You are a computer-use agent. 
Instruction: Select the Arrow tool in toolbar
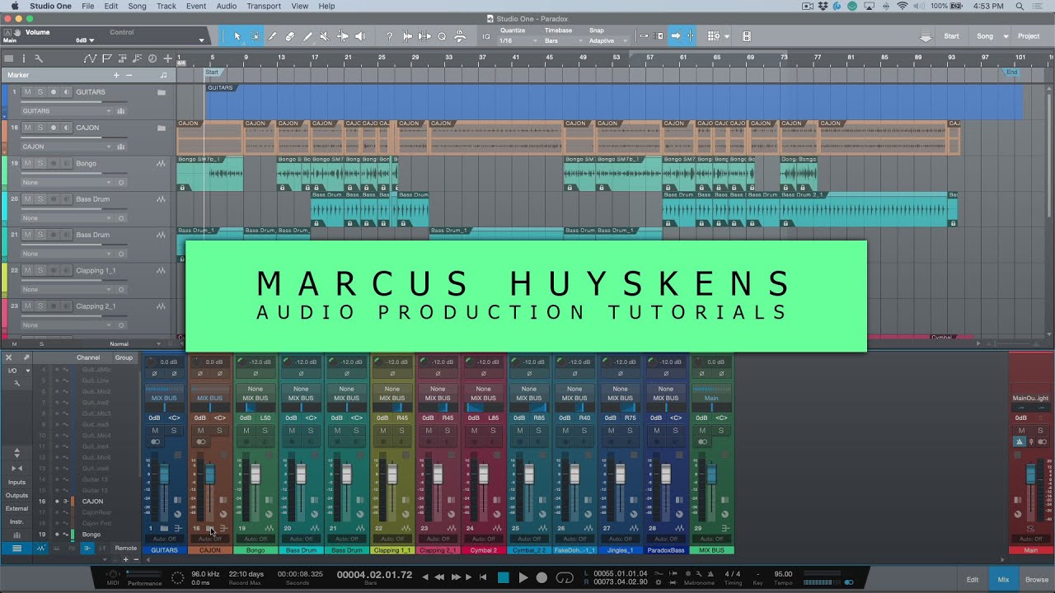237,36
